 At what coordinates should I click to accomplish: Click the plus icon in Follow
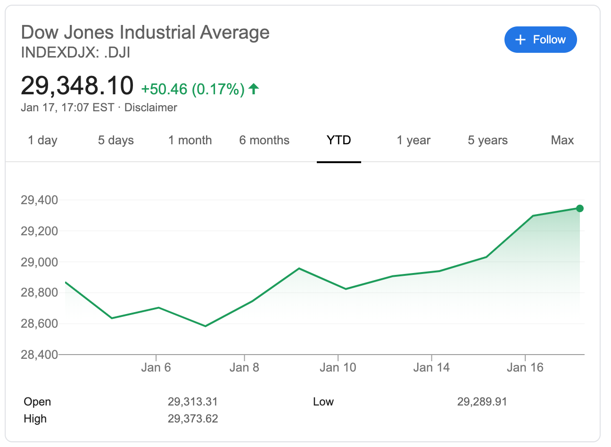point(520,40)
